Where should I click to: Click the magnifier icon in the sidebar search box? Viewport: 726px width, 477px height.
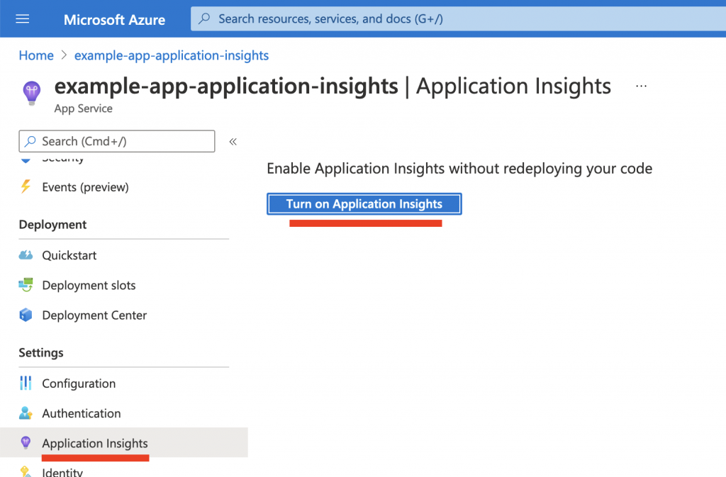[x=30, y=141]
